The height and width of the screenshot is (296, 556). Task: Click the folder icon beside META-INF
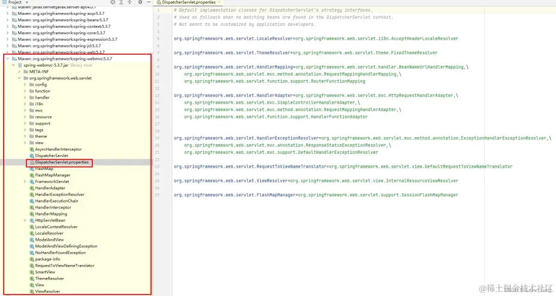(25, 72)
